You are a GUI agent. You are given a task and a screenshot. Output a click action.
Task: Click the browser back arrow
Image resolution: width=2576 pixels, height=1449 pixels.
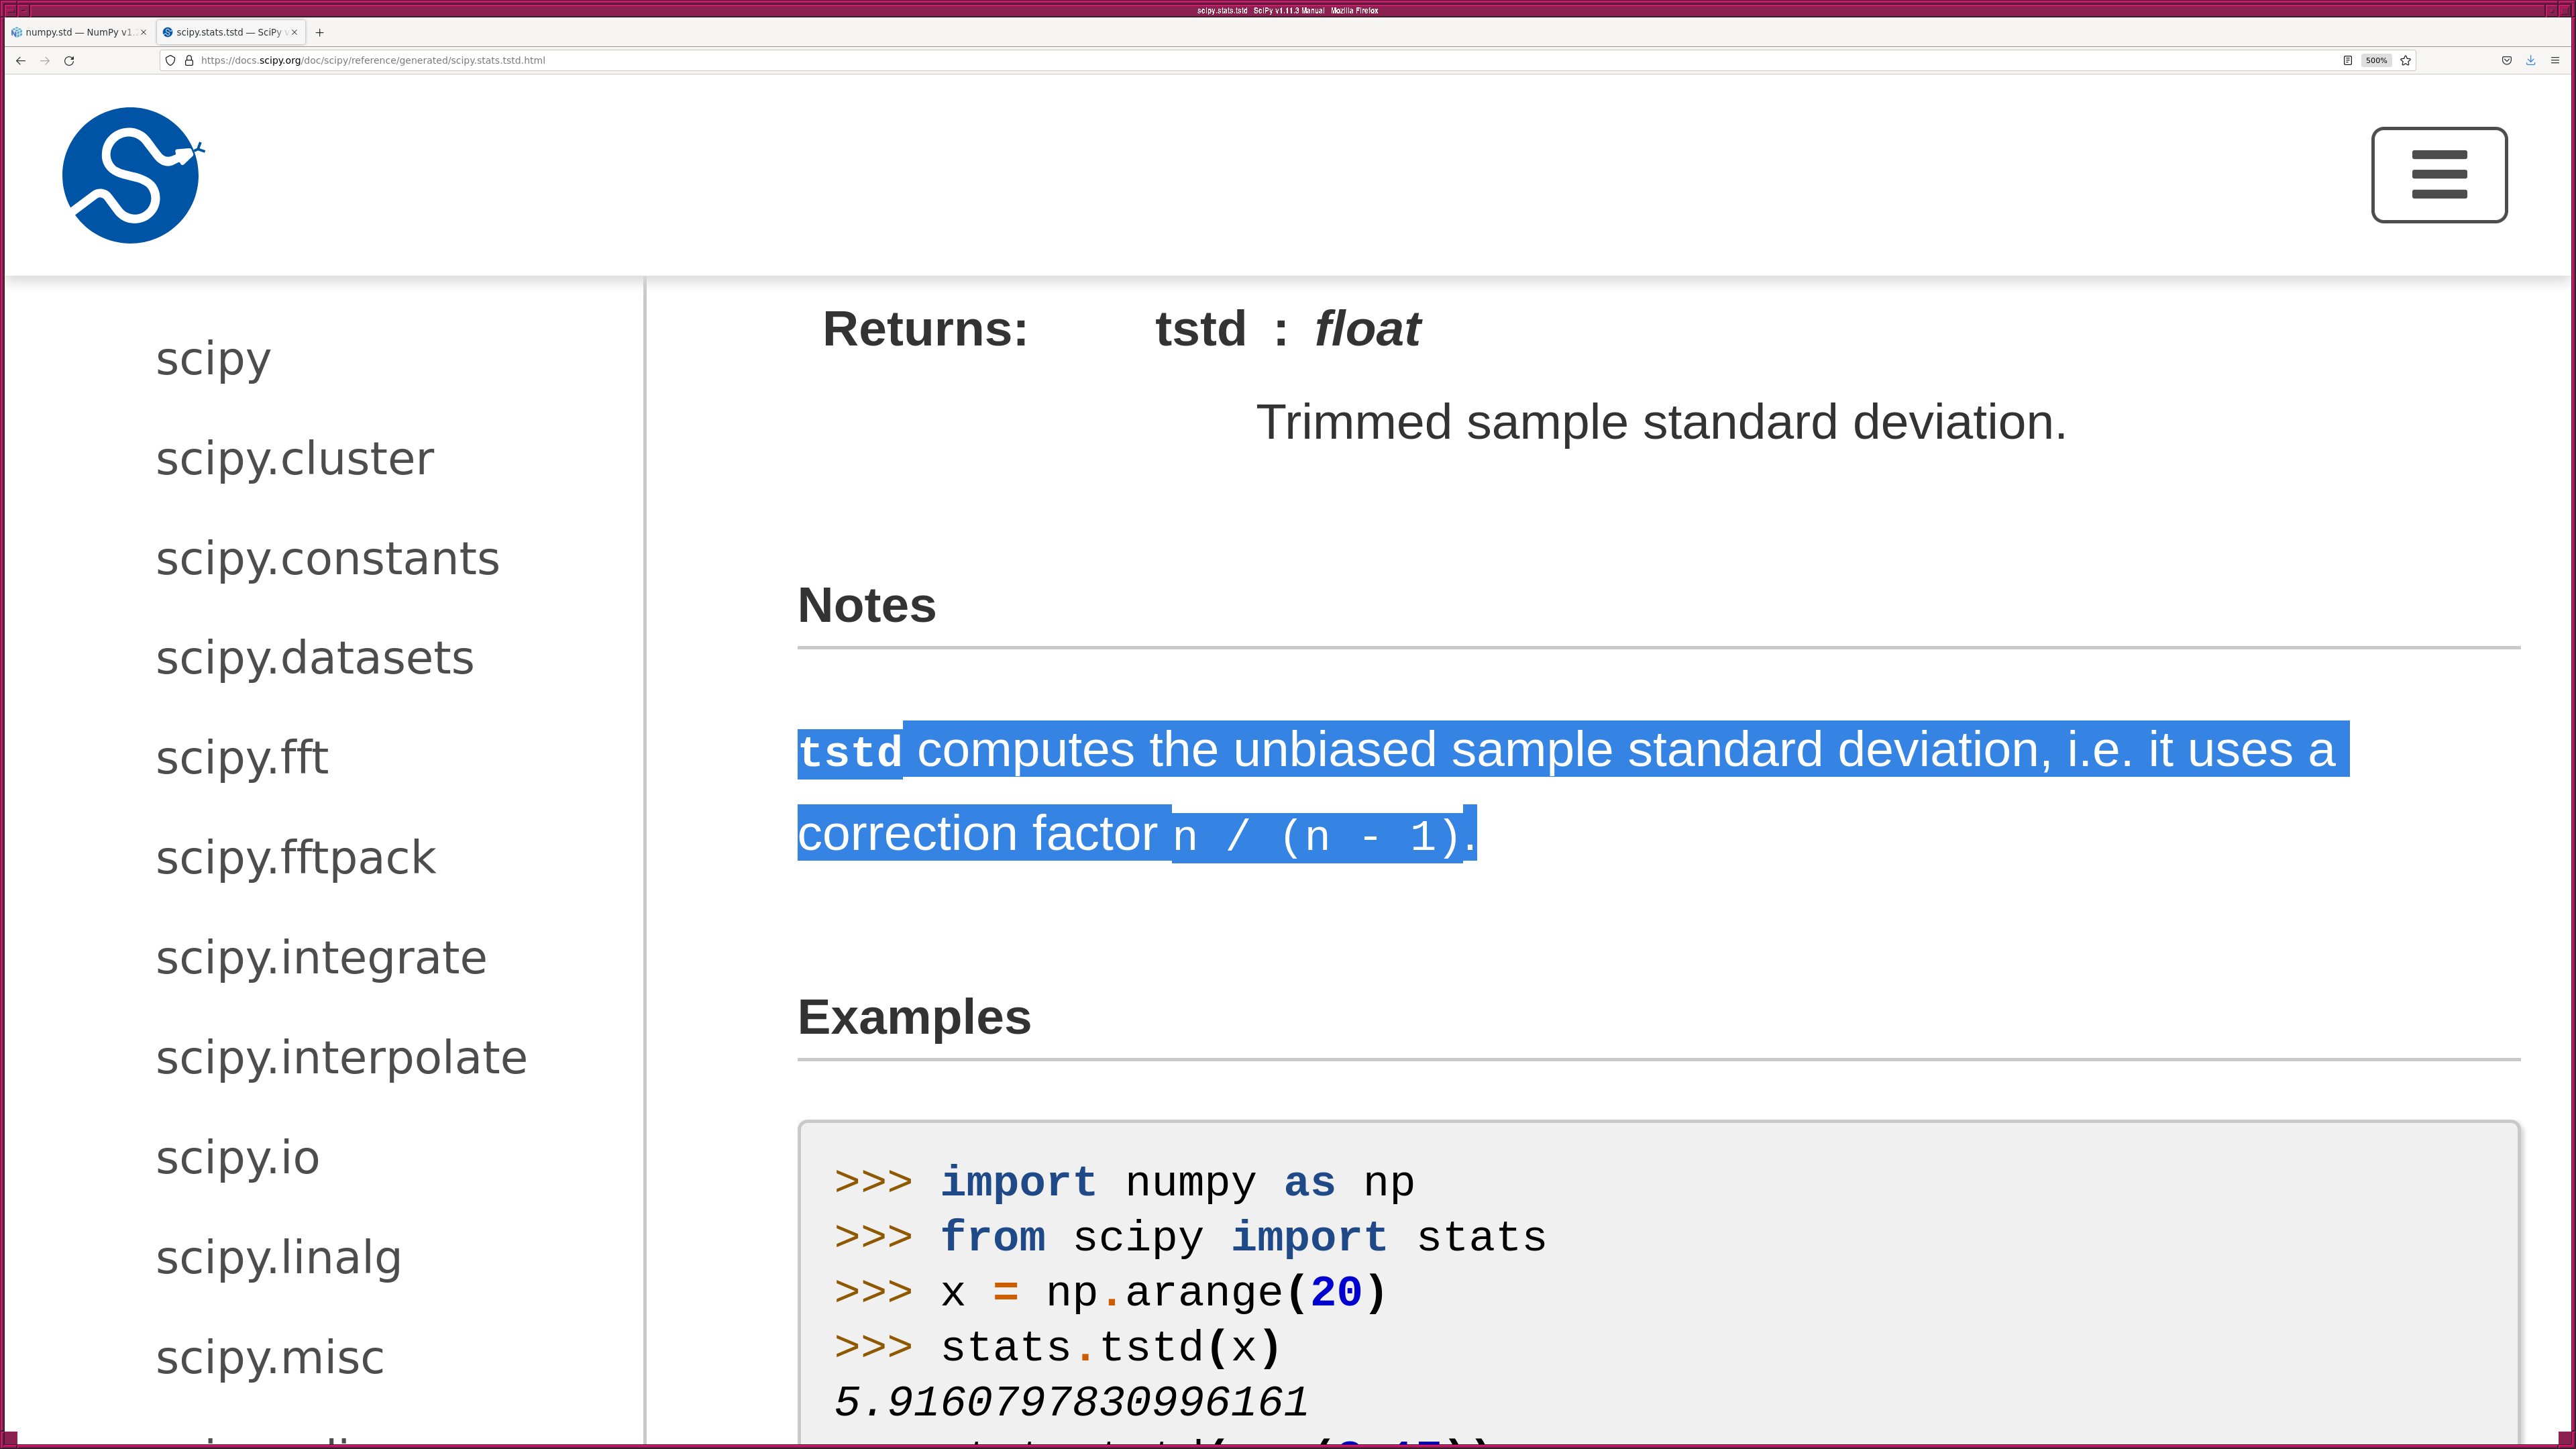click(21, 61)
